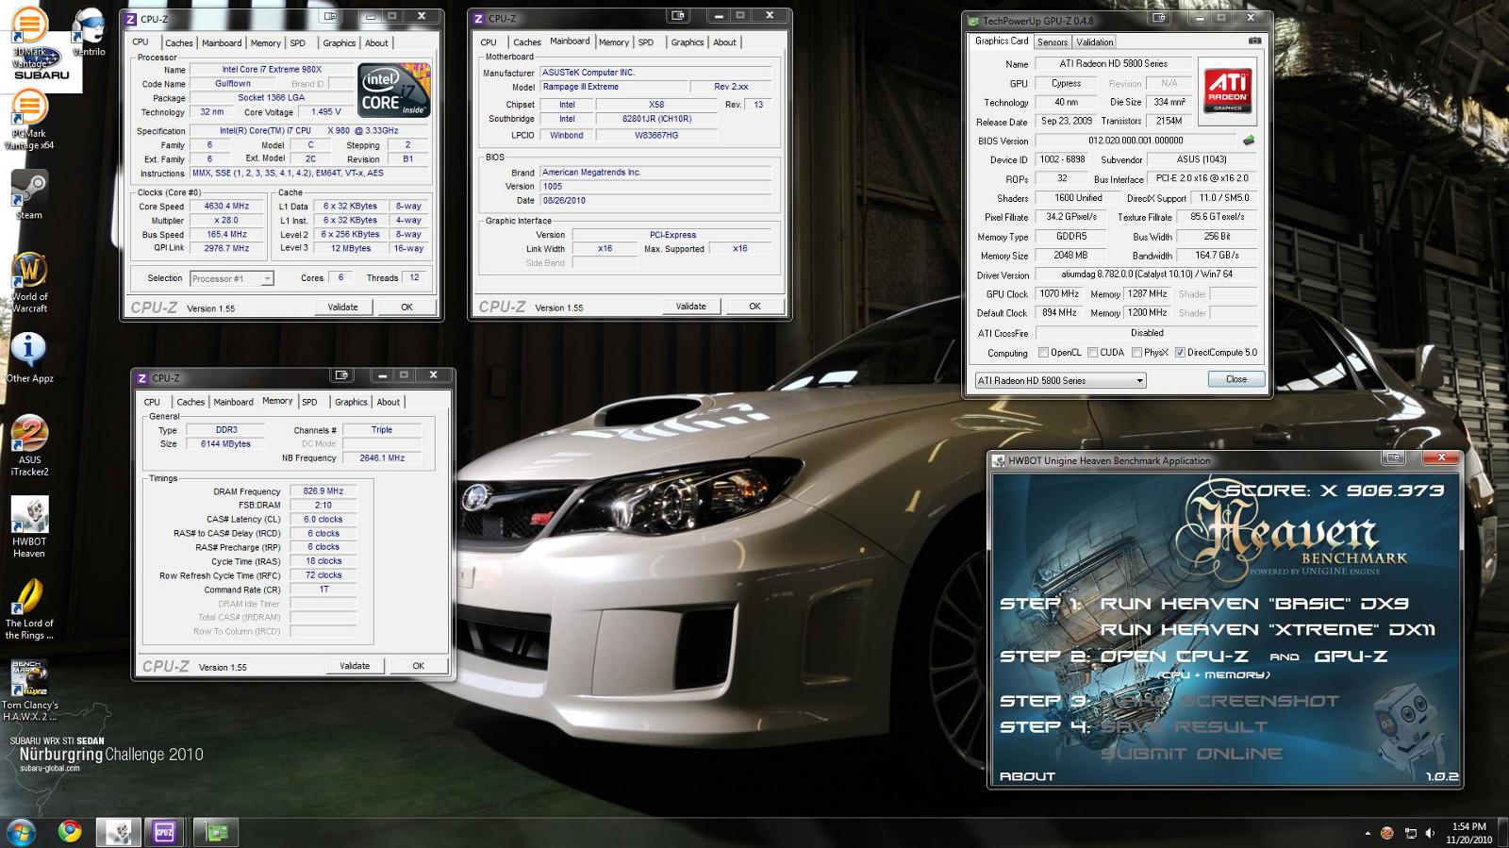Image resolution: width=1509 pixels, height=848 pixels.
Task: Switch to the Sensors tab in GPU-Z
Action: click(1053, 42)
